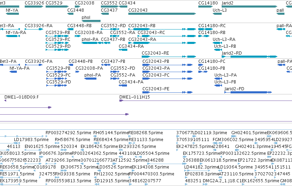The height and width of the screenshot is (186, 292).
Task: Select protein CG3552-PD
Action: coord(123,68)
